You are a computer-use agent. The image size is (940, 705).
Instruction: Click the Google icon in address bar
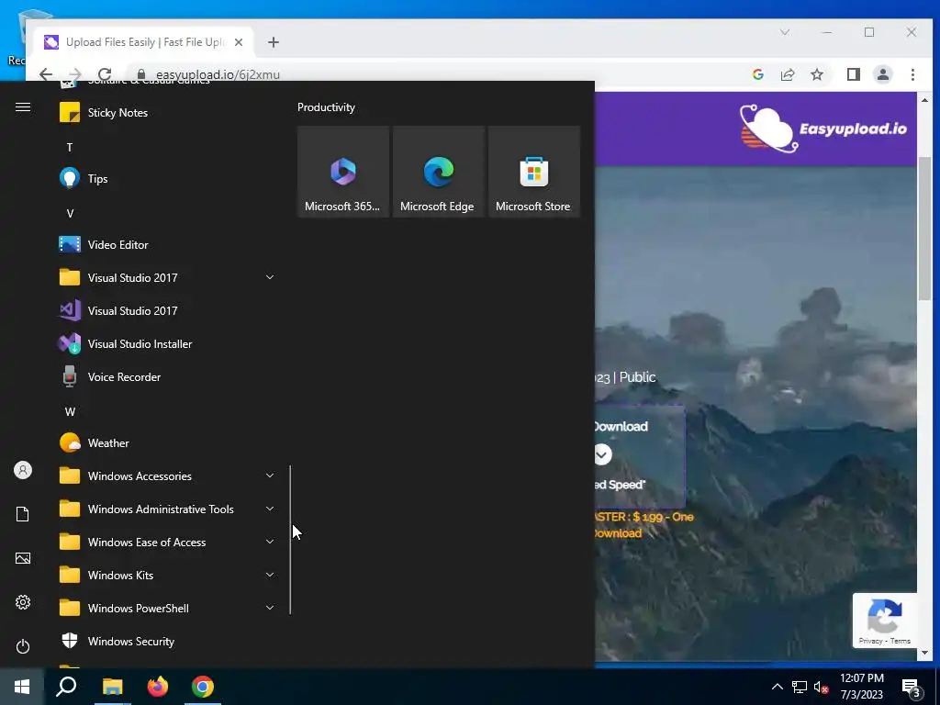(x=757, y=74)
